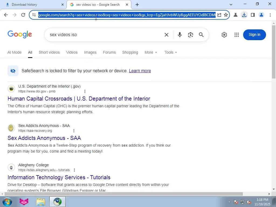Bookmark this tab with the star icon
Viewport: 276px width, 207px height.
point(226,15)
